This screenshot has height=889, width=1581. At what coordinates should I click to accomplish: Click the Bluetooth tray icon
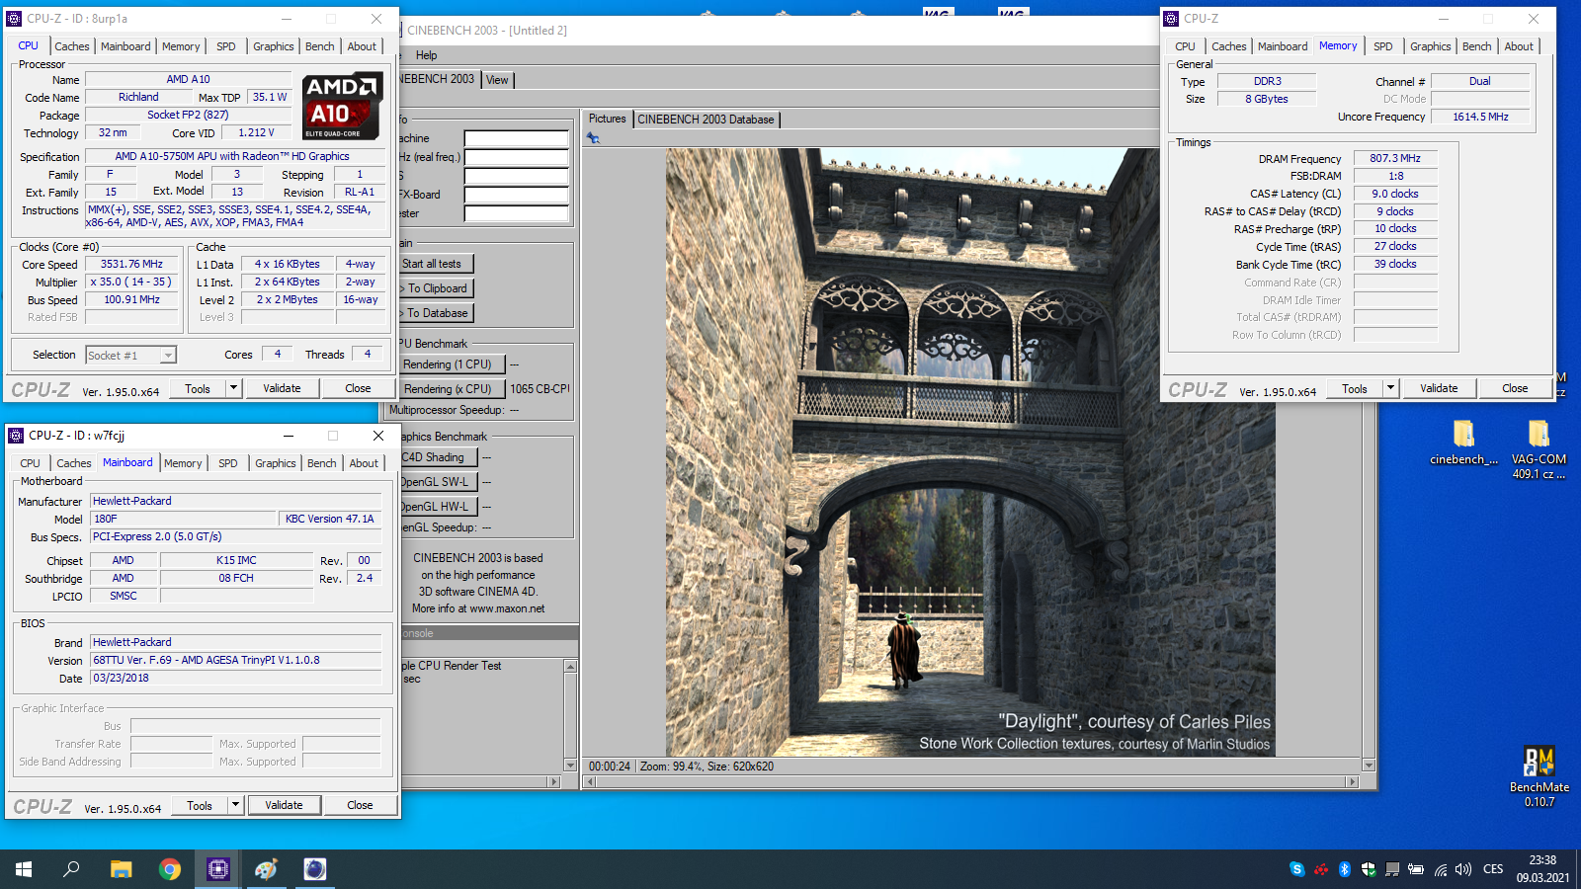tap(1344, 869)
